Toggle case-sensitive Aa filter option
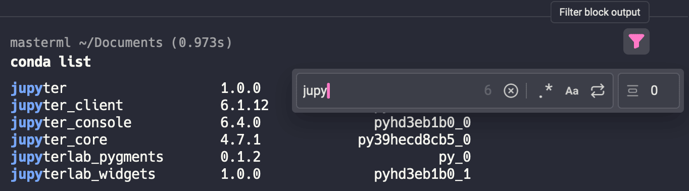Viewport: 689px width, 191px height. coord(572,91)
